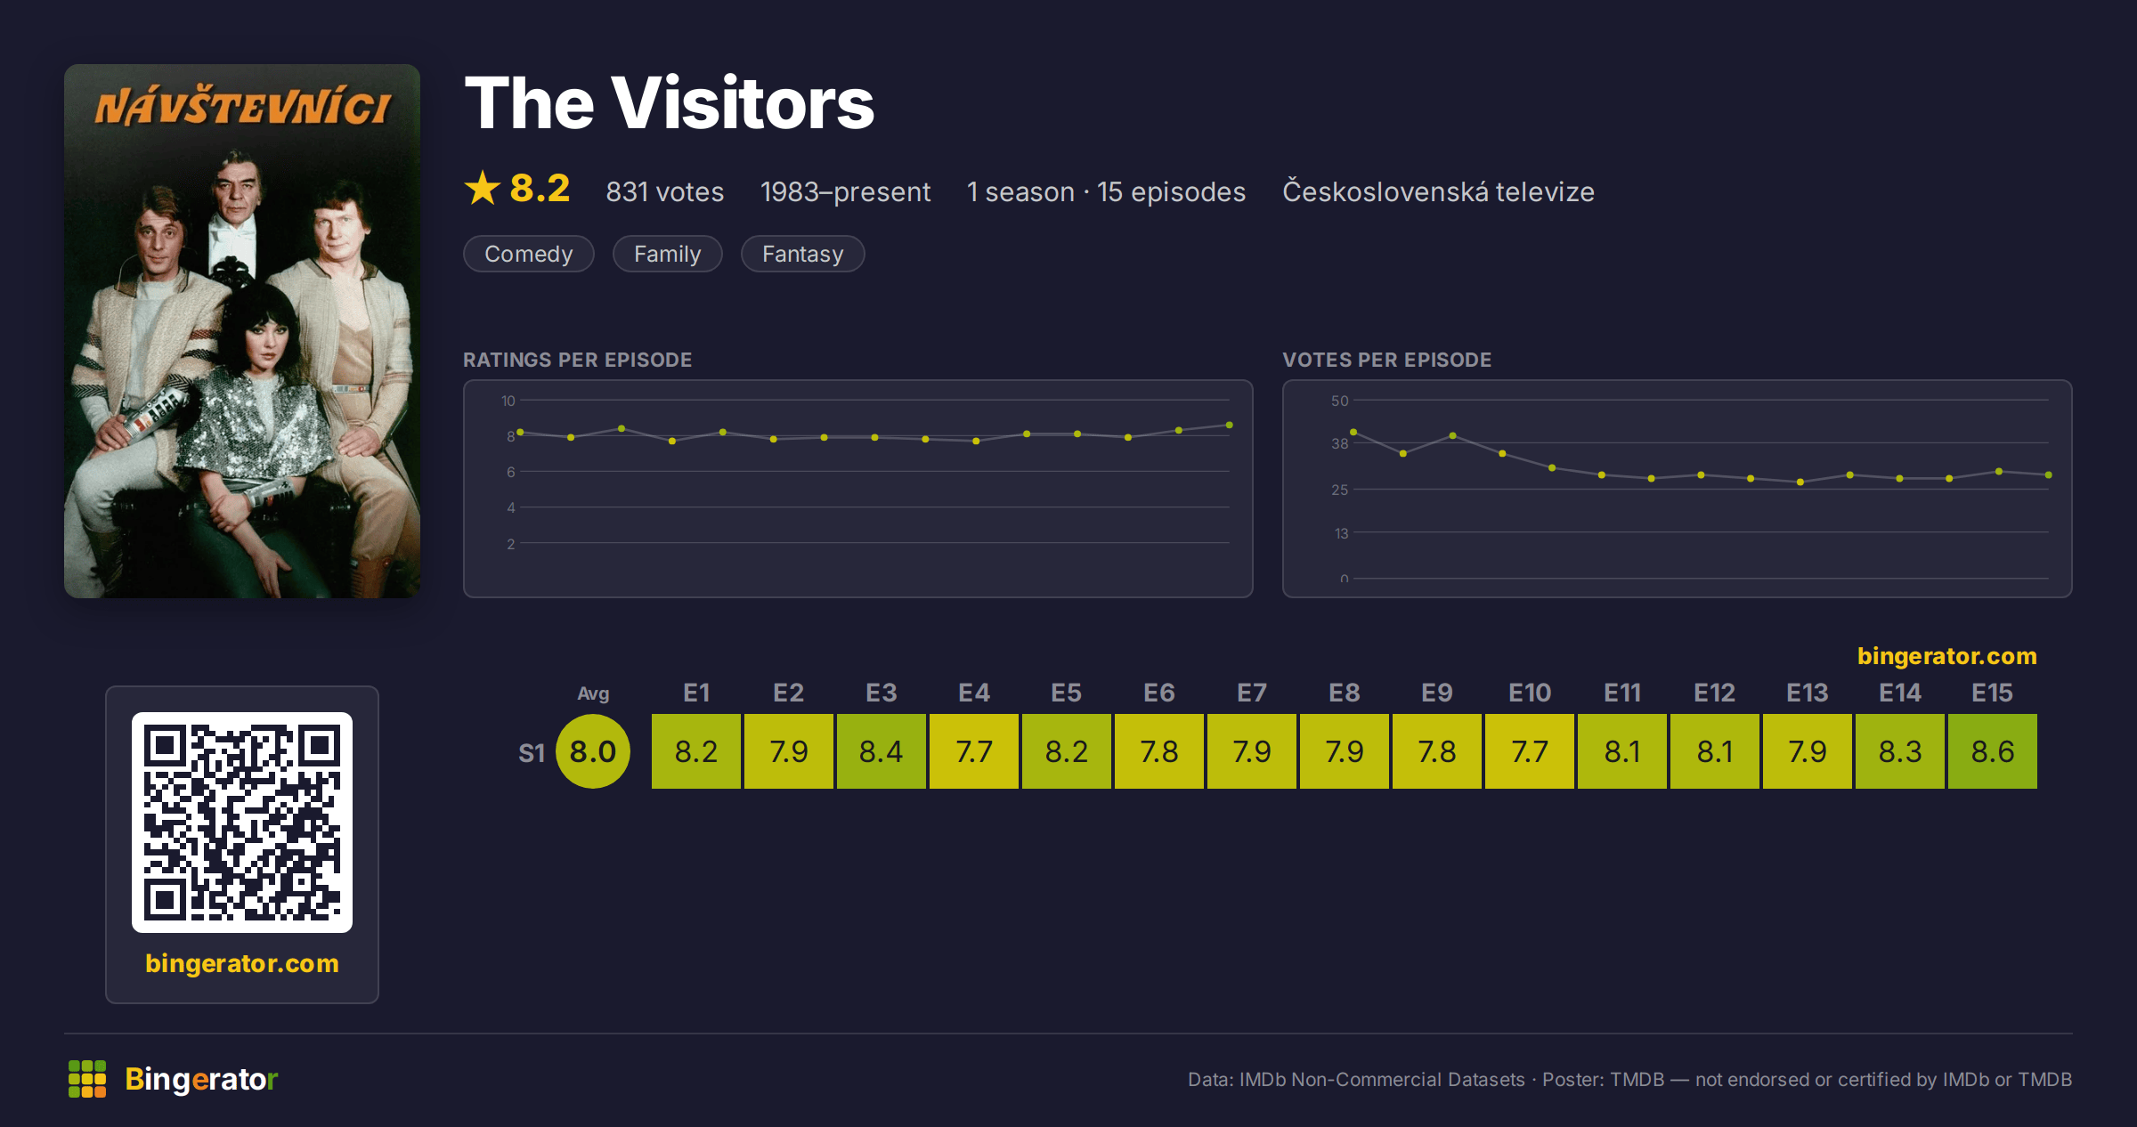2137x1127 pixels.
Task: Open bingerator.com link above episode grid
Action: point(1947,656)
